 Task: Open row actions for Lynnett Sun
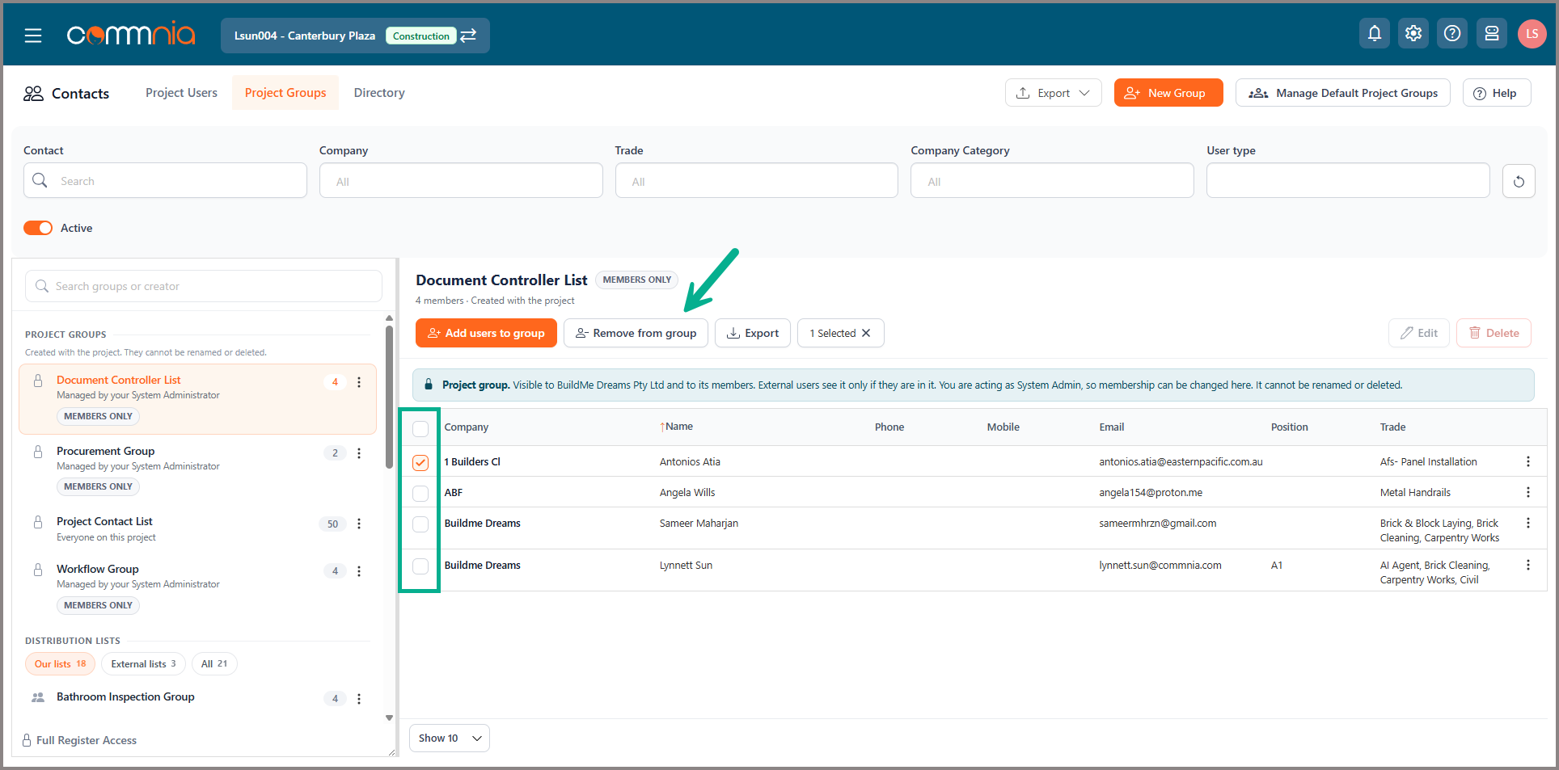click(x=1527, y=565)
